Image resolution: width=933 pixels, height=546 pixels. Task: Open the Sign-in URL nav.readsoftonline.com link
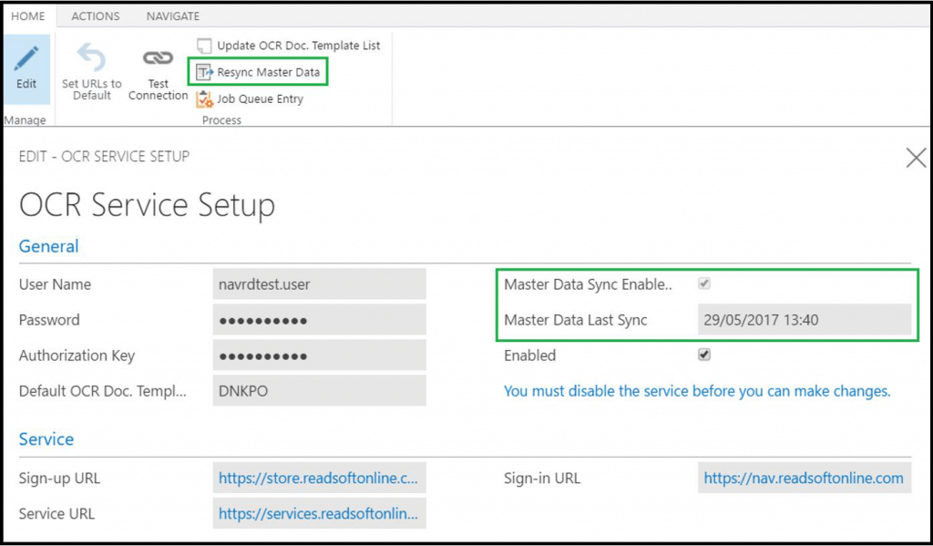(x=804, y=479)
